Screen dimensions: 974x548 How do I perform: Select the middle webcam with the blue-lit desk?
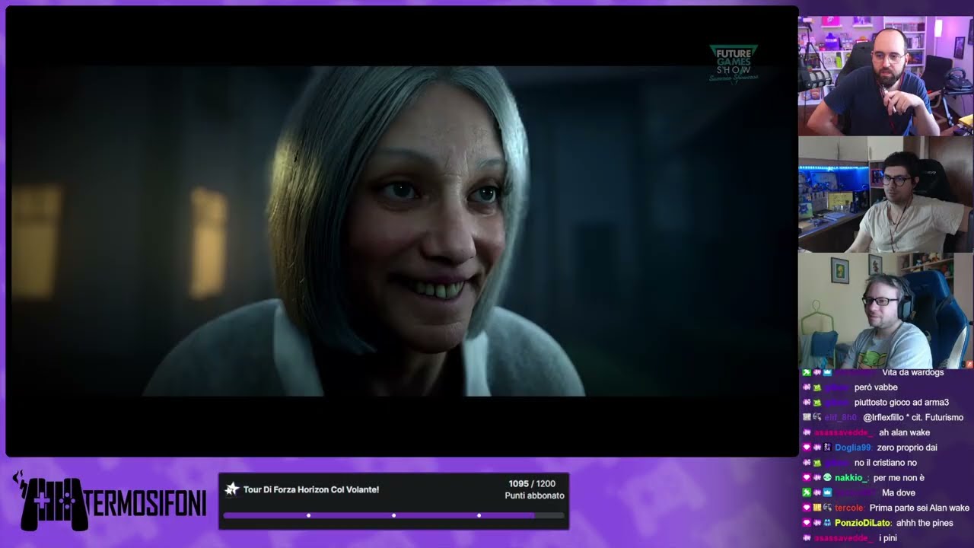(x=886, y=194)
